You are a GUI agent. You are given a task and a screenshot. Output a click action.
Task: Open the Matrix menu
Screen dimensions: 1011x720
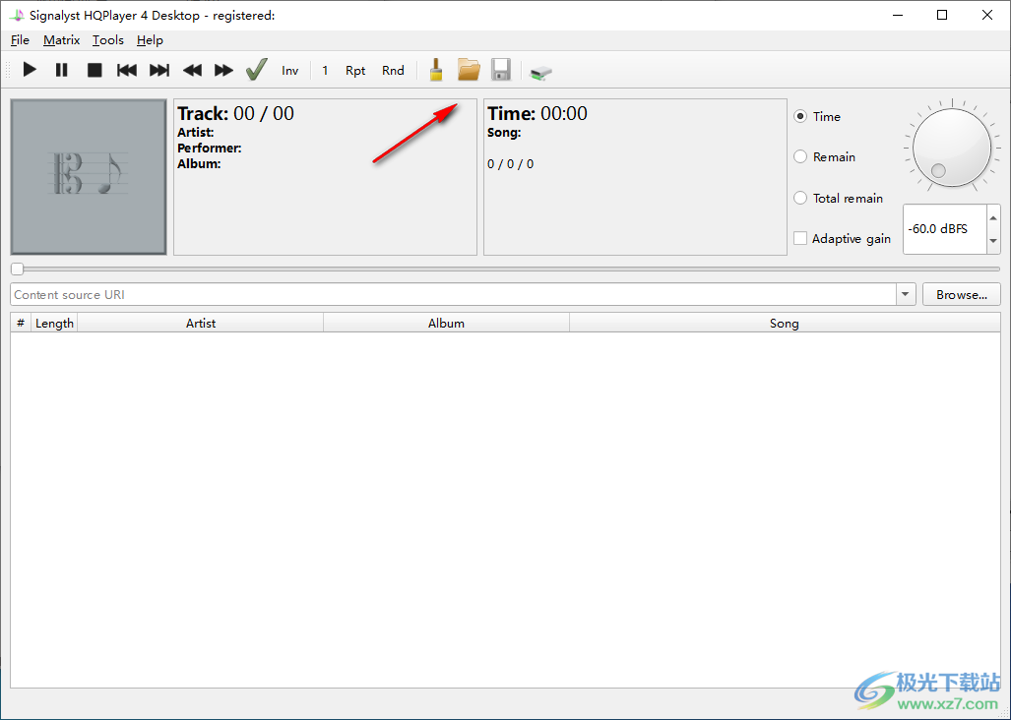[x=62, y=40]
